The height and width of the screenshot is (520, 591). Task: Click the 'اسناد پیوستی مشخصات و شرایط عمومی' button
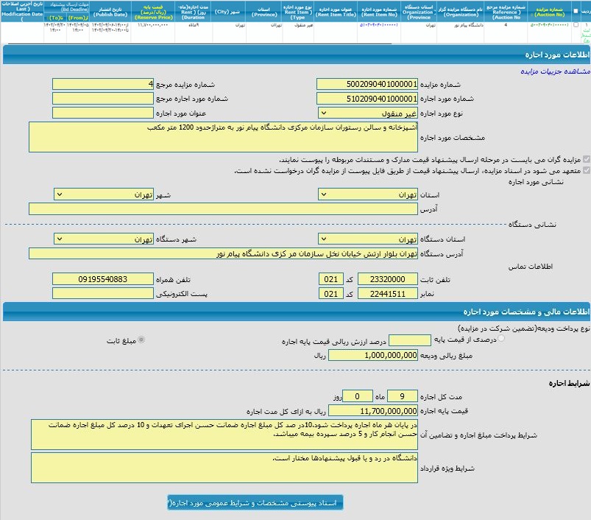[255, 502]
